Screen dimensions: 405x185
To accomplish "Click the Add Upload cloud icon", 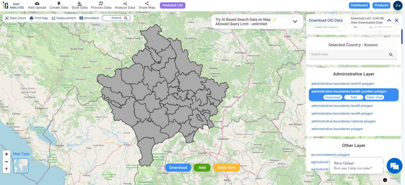I will click(x=37, y=3).
